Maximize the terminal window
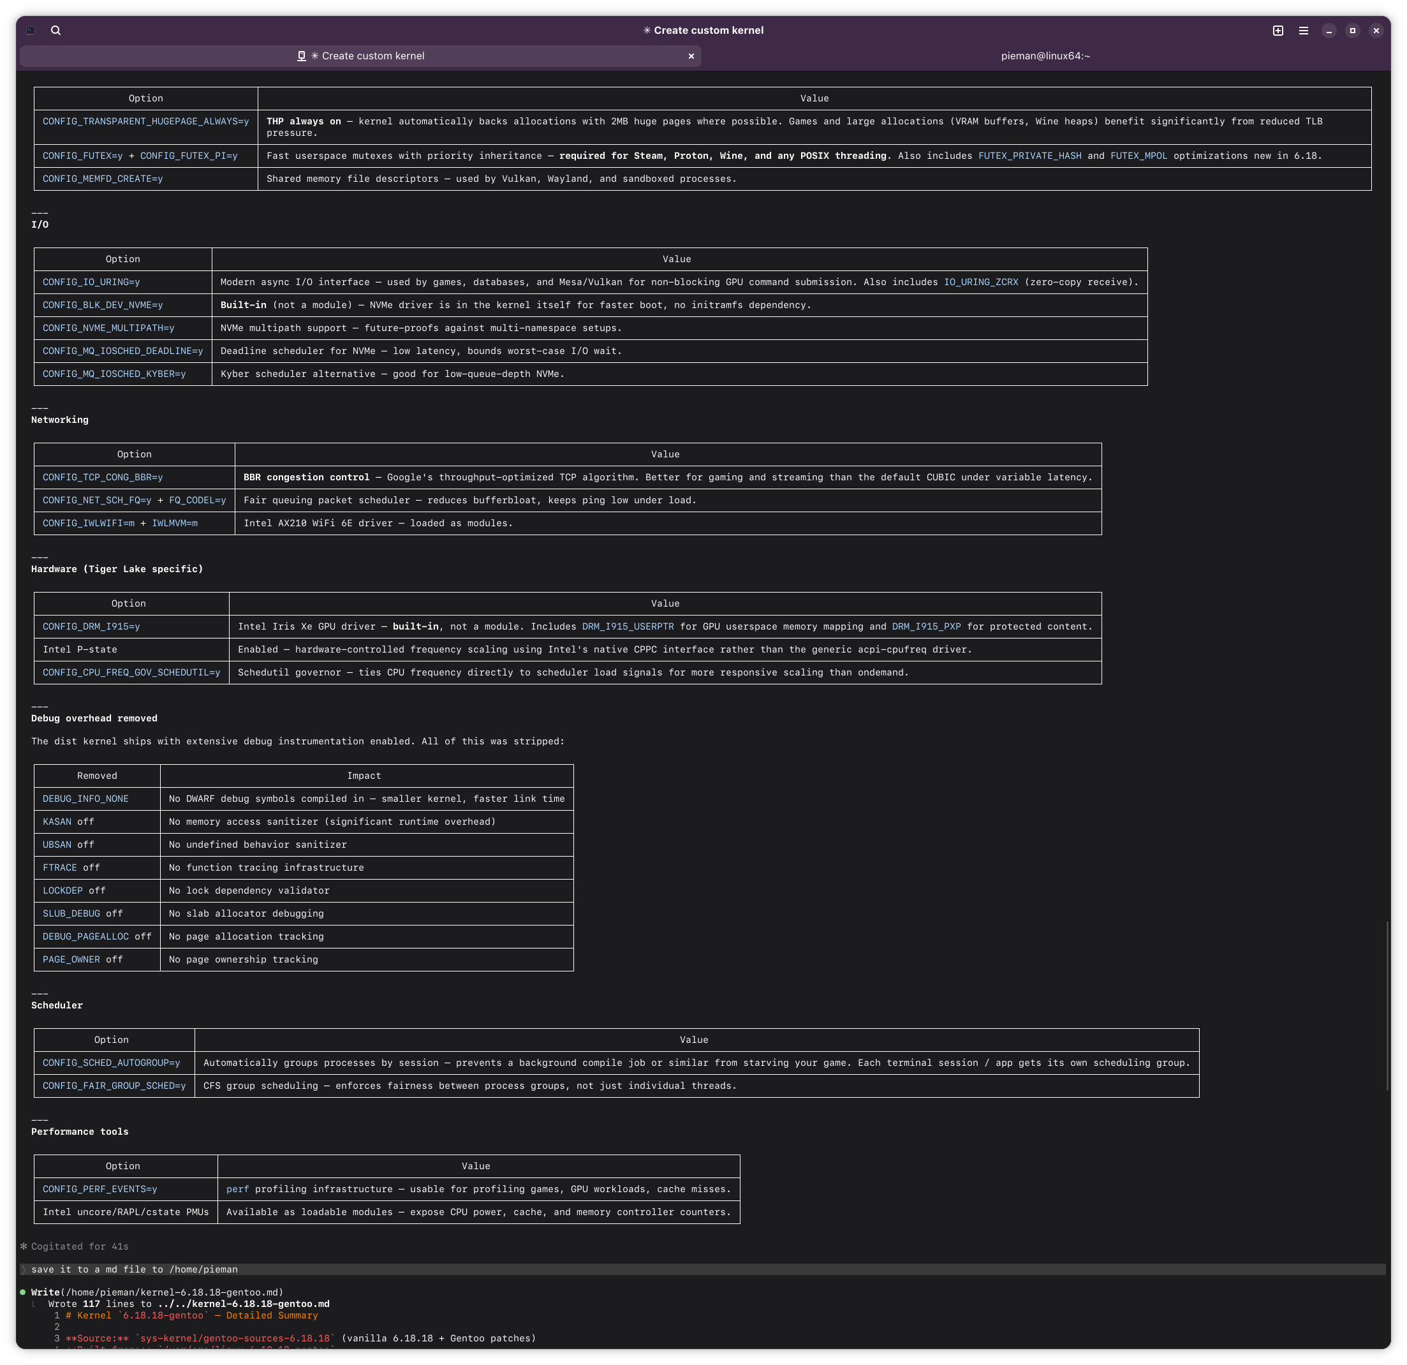The width and height of the screenshot is (1407, 1365). click(x=1352, y=30)
